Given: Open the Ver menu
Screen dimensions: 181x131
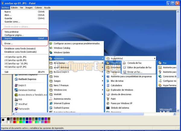Looking at the screenshot, I should (21, 8).
